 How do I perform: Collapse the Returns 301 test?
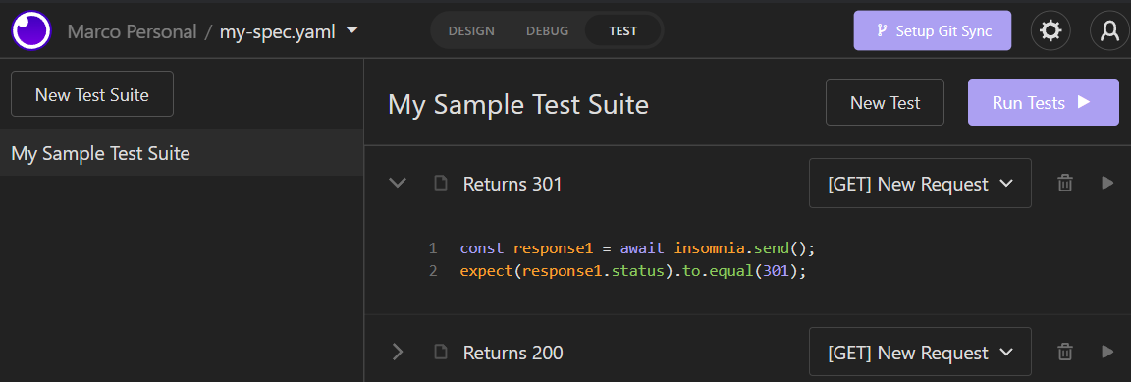[398, 183]
